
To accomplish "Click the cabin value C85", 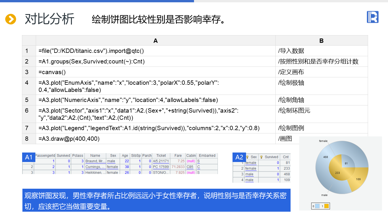I will (x=190, y=167).
